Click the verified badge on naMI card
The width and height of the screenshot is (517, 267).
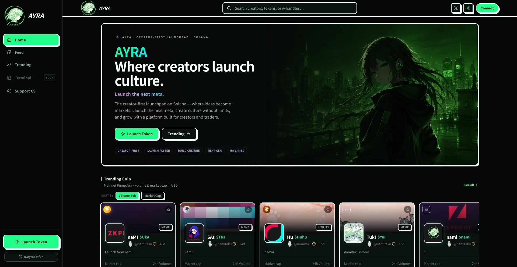pyautogui.click(x=155, y=244)
